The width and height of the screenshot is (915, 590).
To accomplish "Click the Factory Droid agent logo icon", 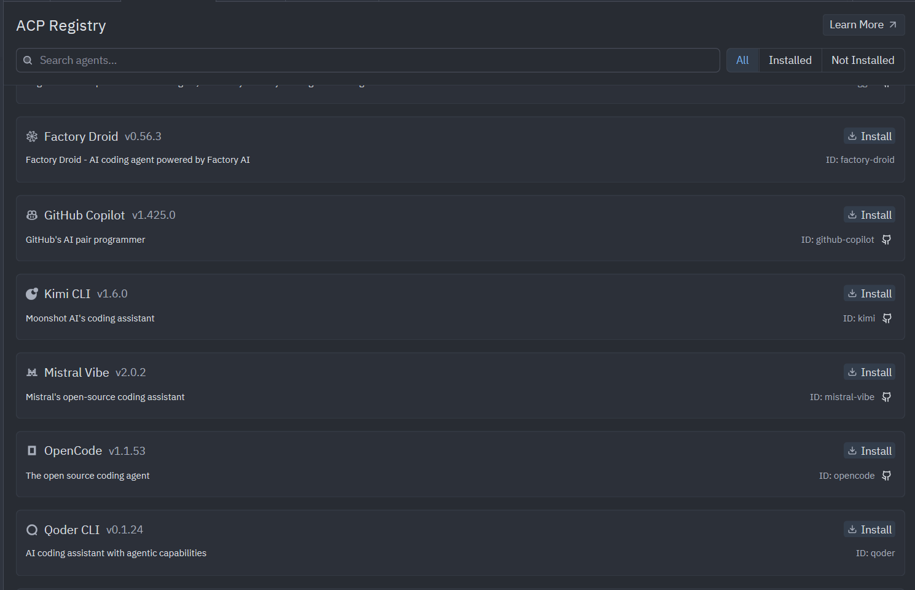I will (x=32, y=136).
